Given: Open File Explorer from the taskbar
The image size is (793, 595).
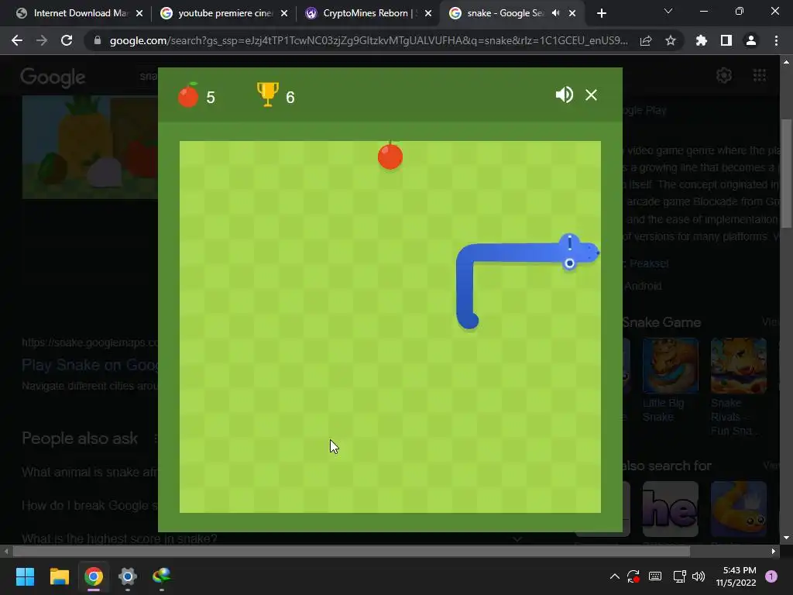Looking at the screenshot, I should 59,576.
